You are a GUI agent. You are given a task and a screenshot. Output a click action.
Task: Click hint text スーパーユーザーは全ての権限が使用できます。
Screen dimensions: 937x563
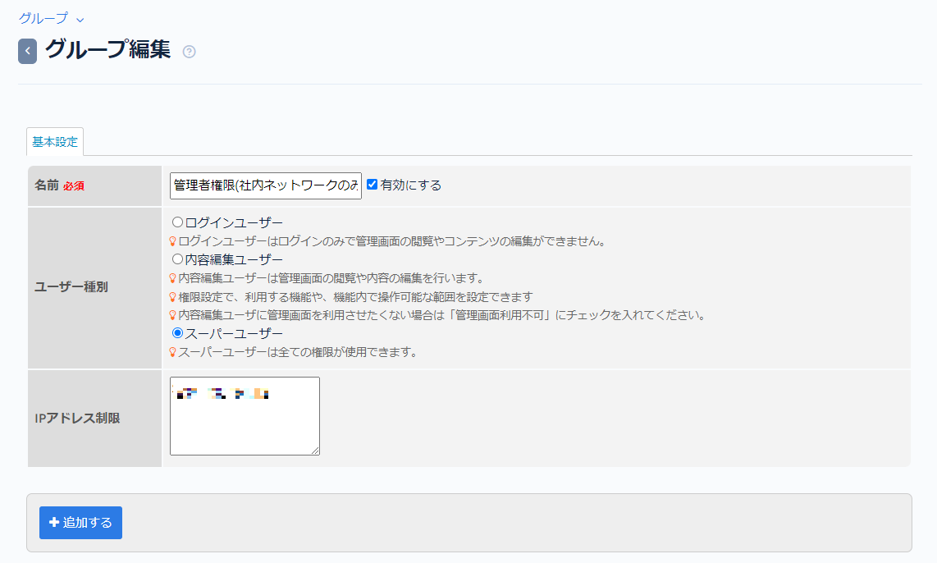tap(298, 352)
